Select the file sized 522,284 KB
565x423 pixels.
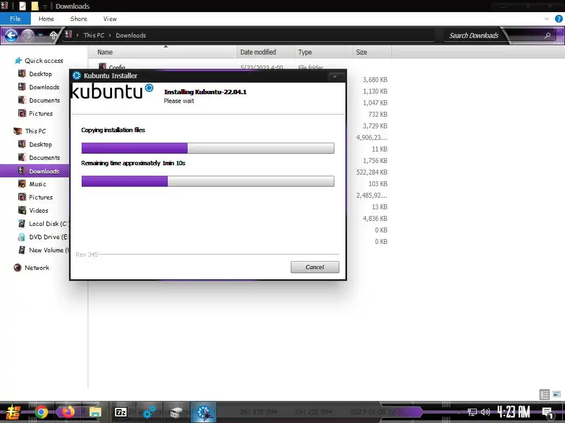372,172
